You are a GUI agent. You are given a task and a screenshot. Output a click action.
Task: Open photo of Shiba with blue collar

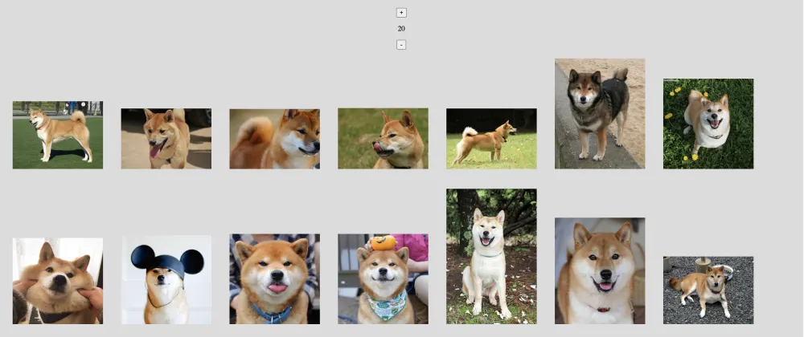[274, 279]
